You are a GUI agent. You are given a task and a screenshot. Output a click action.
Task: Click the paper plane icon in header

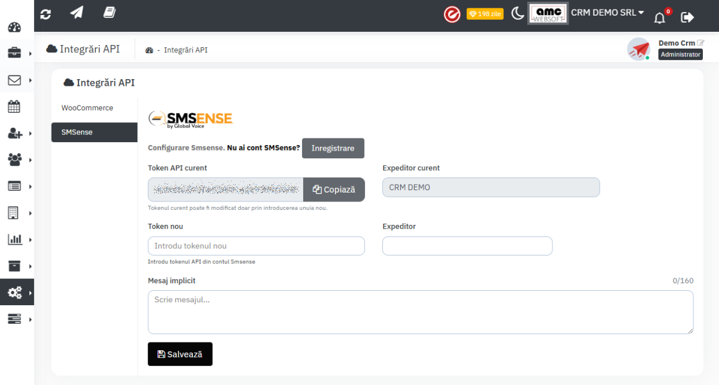77,13
